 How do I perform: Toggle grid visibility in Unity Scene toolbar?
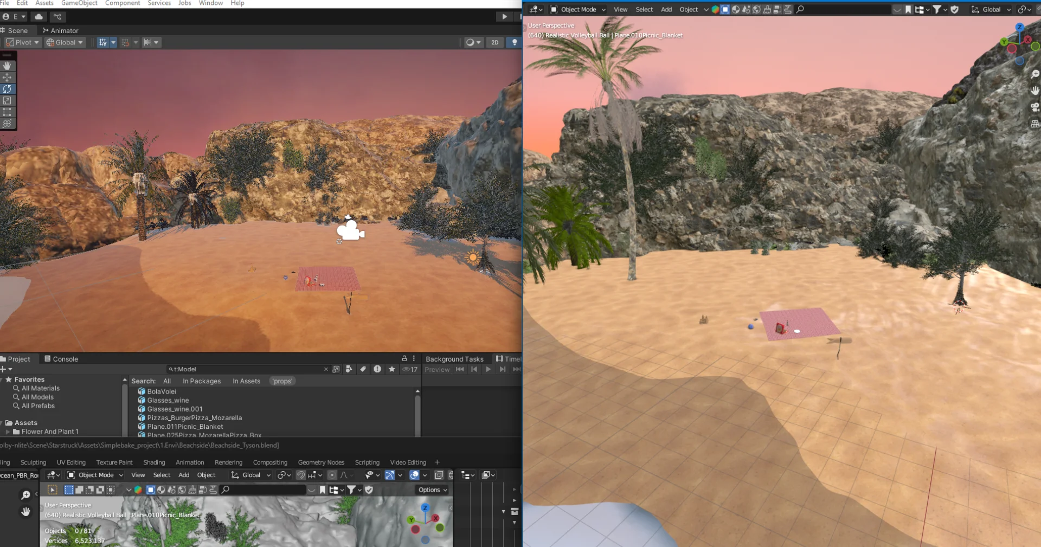click(103, 42)
